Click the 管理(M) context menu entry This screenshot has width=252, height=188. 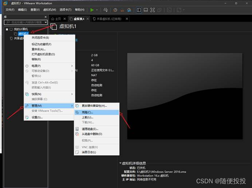coord(50,106)
